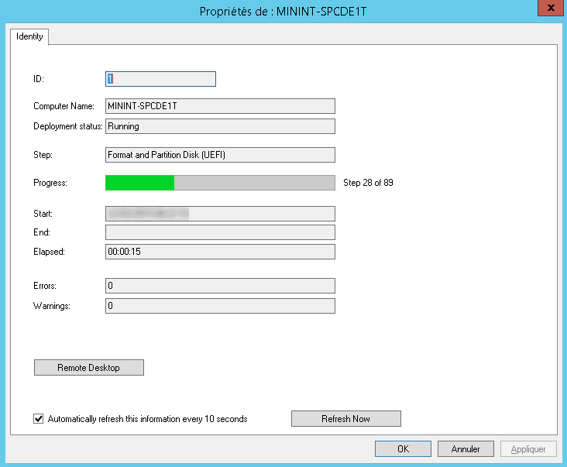Launch Remote Desktop connection
Screen dimensions: 567x467
click(x=89, y=368)
